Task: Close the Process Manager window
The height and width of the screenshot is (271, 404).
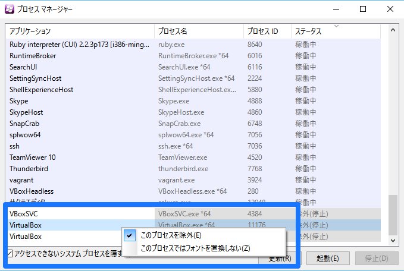Action: pos(390,10)
